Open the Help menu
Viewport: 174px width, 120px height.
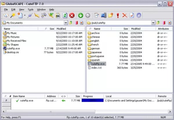tap(52, 10)
